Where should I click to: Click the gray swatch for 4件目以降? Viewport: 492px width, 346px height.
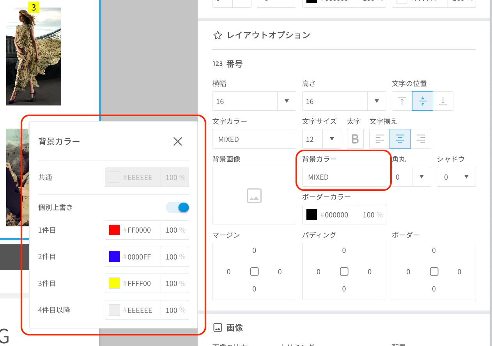(x=114, y=310)
